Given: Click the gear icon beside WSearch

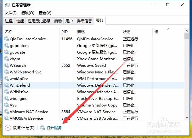Looking at the screenshot, I should (x=7, y=65).
